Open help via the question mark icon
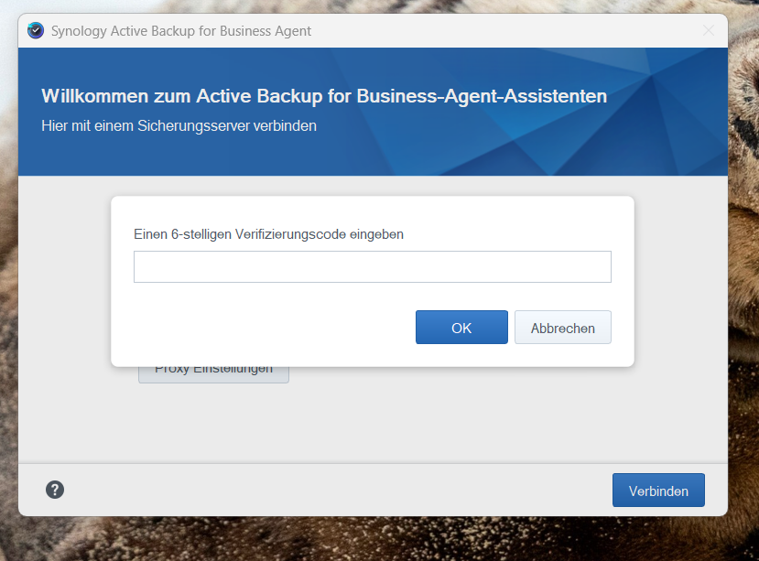 coord(55,490)
